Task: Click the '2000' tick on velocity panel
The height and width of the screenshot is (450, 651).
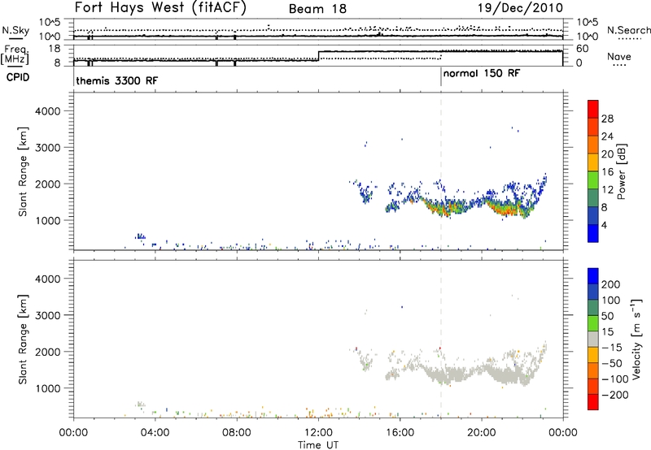Action: pos(48,352)
